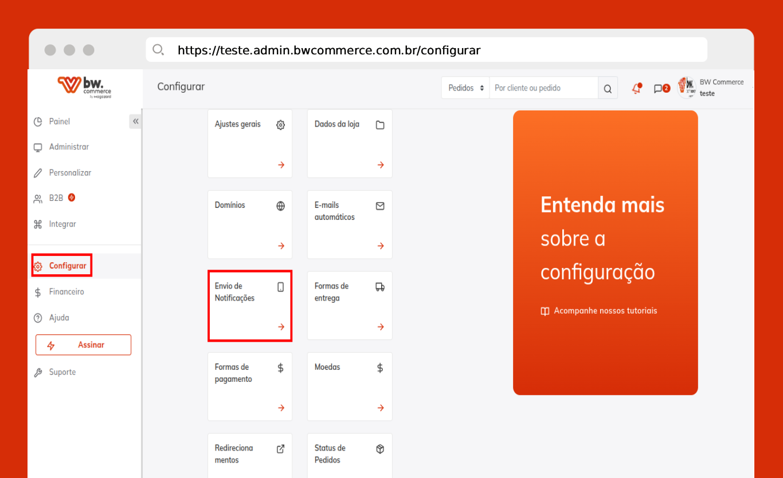
Task: Open Acompanhe nossos tutoriais link
Action: click(x=599, y=311)
